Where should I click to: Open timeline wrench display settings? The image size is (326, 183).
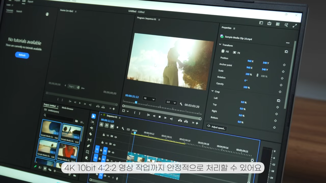coord(123,128)
